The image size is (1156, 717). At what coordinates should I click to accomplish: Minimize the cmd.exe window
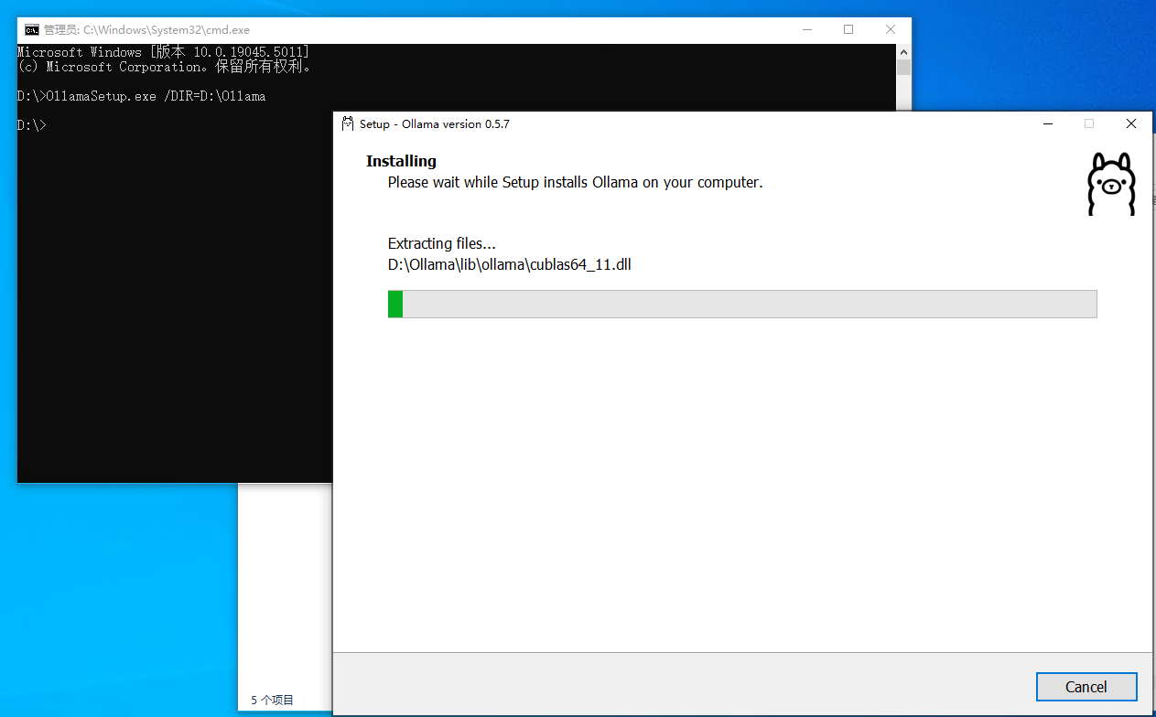(x=806, y=29)
